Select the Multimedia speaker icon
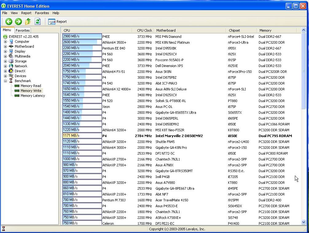This screenshot has width=309, height=233. [x=11, y=56]
